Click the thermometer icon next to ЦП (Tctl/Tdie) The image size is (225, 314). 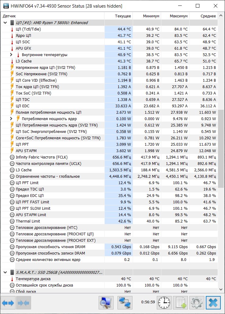12,29
